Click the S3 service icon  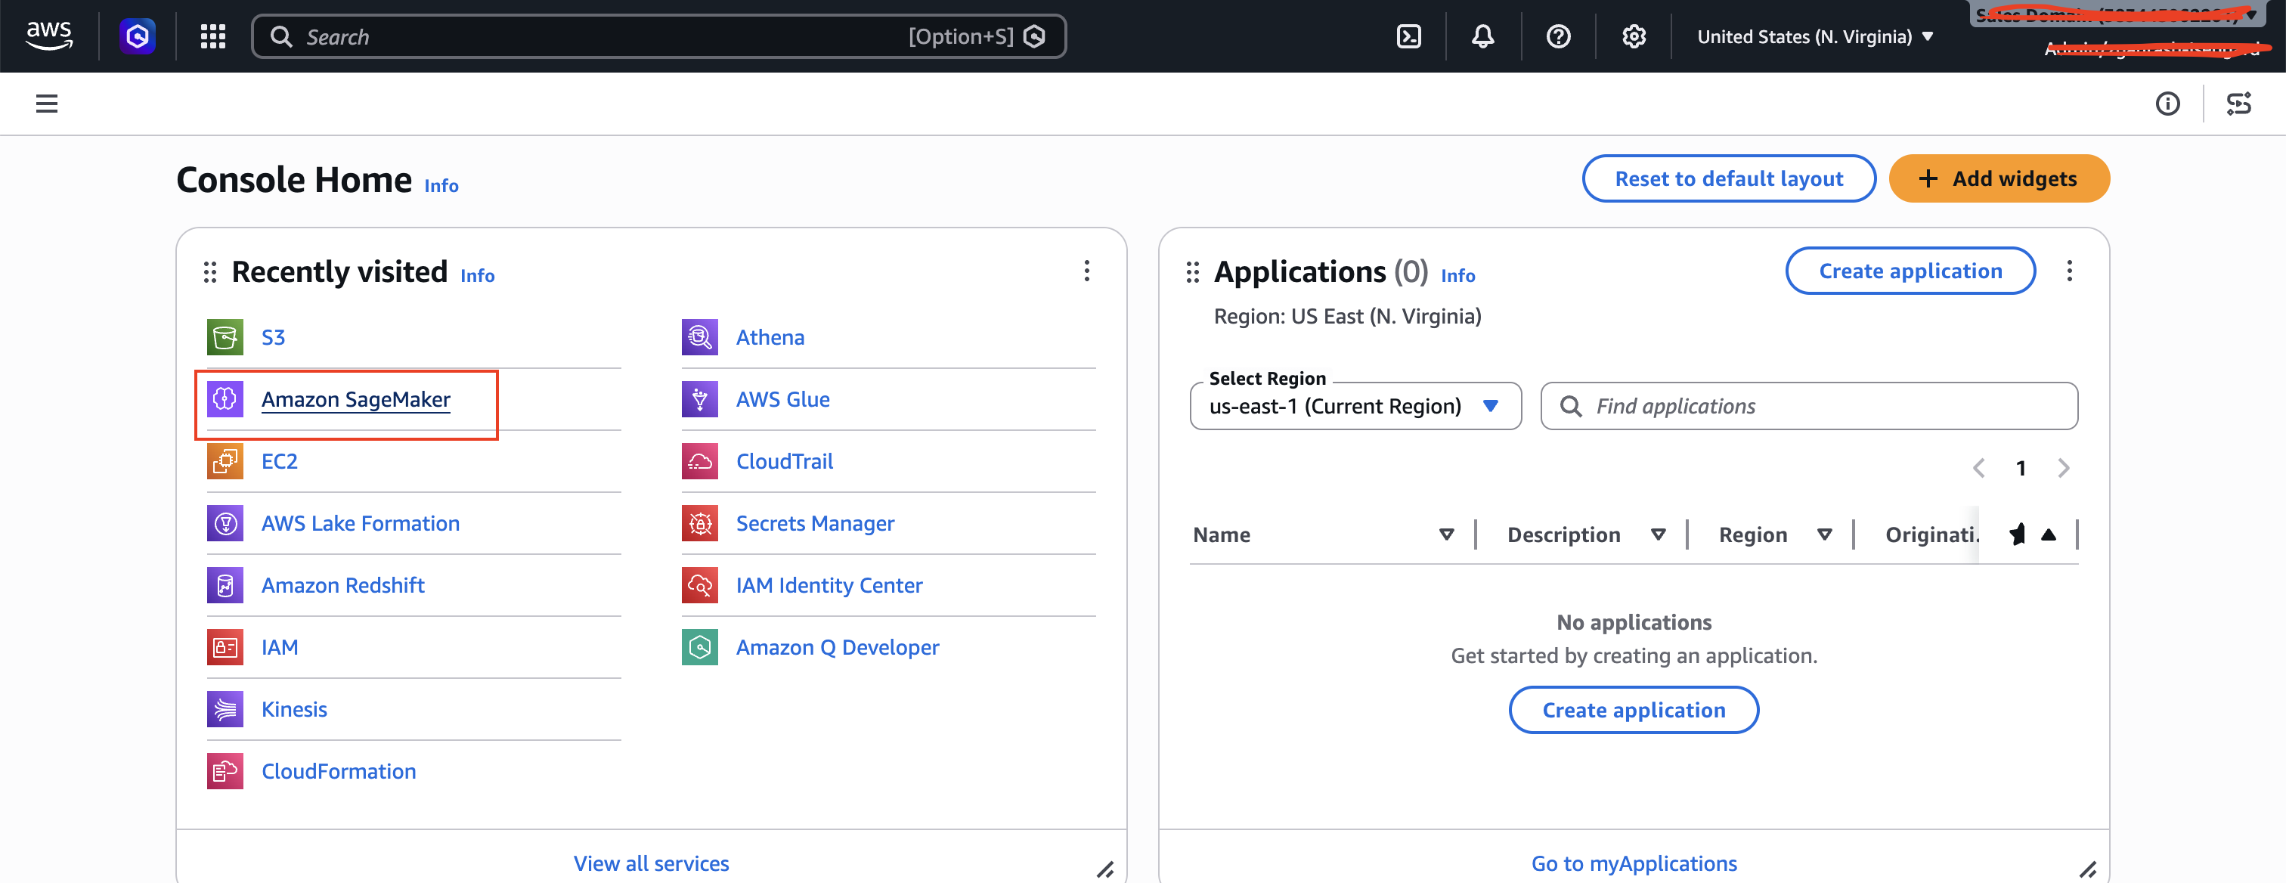pyautogui.click(x=225, y=337)
